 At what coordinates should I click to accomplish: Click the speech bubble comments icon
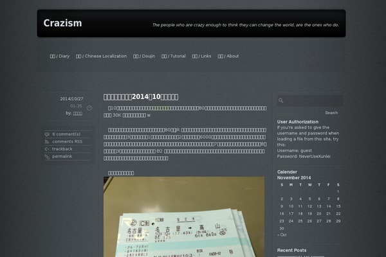47,134
